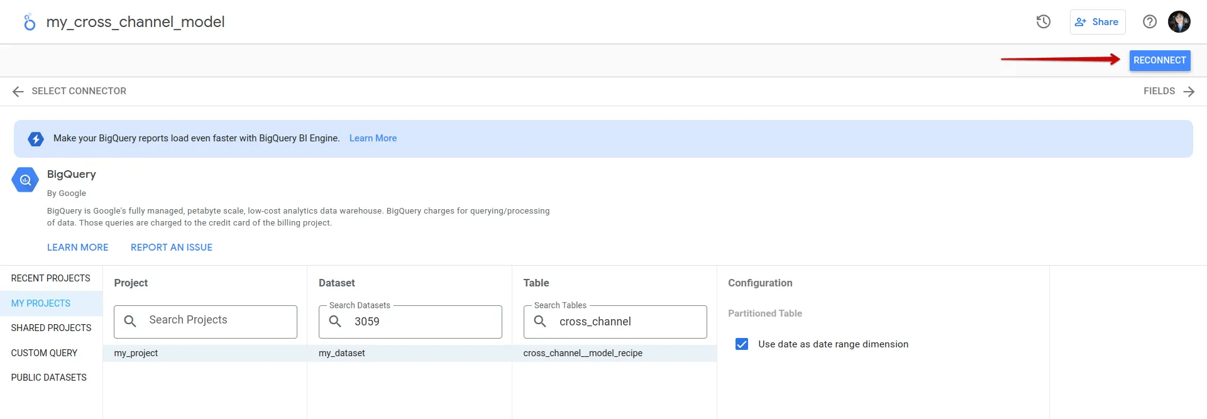1207x419 pixels.
Task: Click the Dataset column heading
Action: pyautogui.click(x=337, y=283)
